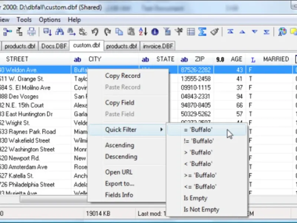
Task: Click the horizontal scrollbar below the grid
Action: (x=54, y=199)
